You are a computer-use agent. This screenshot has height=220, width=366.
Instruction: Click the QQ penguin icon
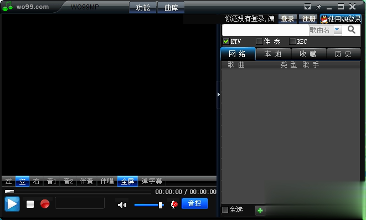[324, 19]
